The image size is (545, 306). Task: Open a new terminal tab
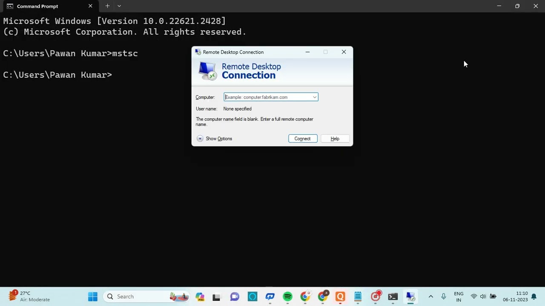click(107, 6)
